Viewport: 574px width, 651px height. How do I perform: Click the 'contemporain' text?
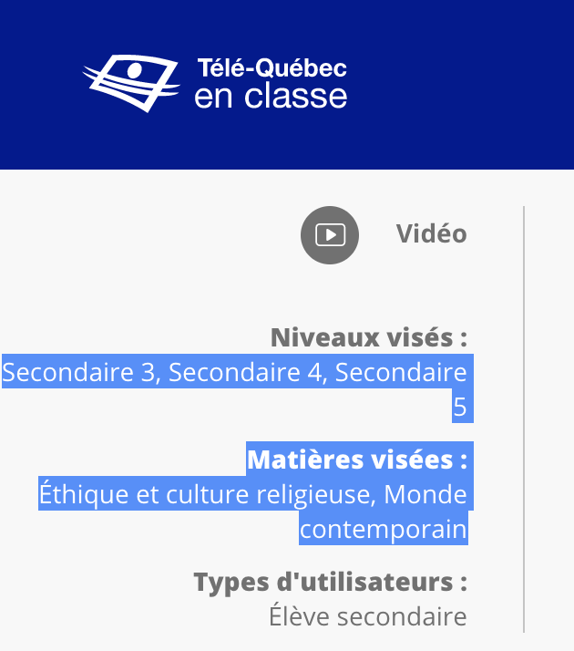(384, 530)
